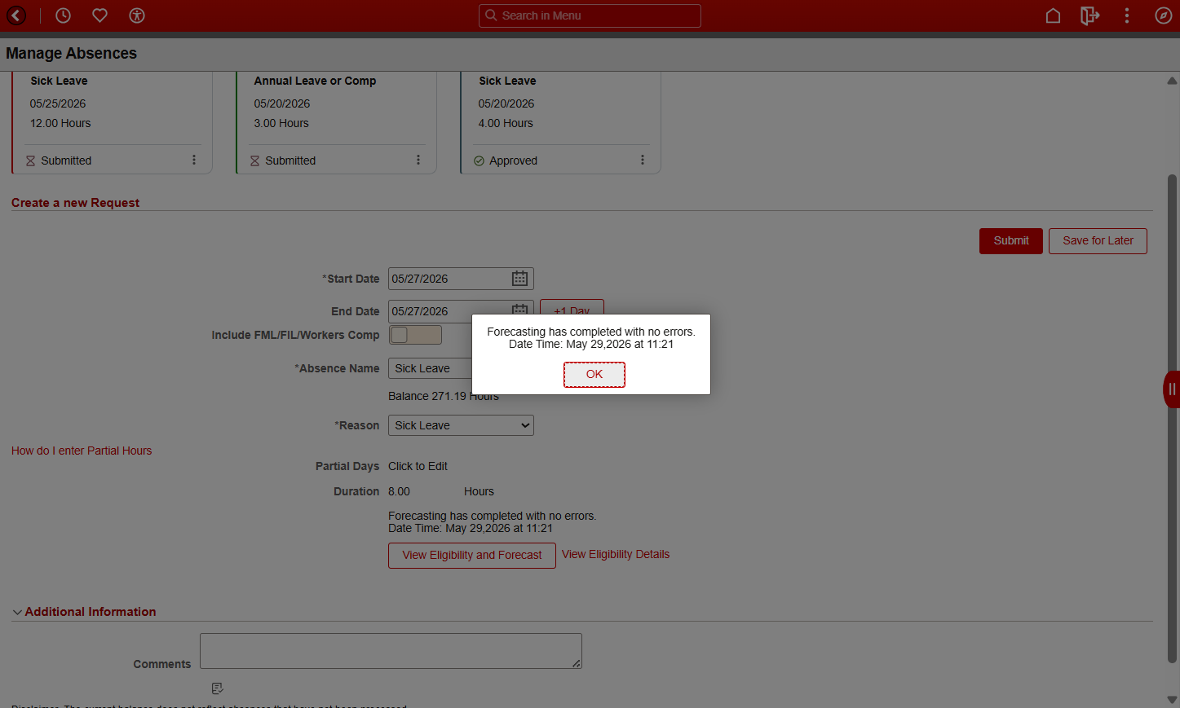The height and width of the screenshot is (708, 1180).
Task: Open actions for approved Sick Leave card
Action: [x=643, y=161]
